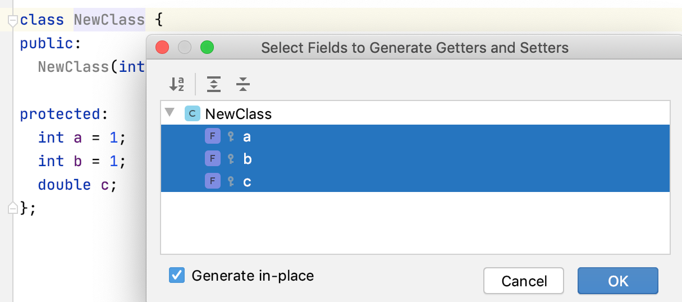Click the closing brace fold marker
The width and height of the screenshot is (682, 302).
[x=13, y=208]
